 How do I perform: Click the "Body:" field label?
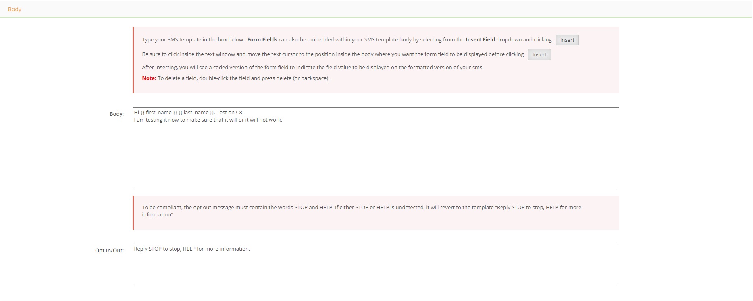point(116,114)
